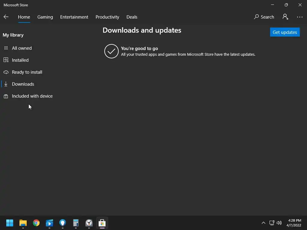
Task: Open the Entertainment tab
Action: 74,17
